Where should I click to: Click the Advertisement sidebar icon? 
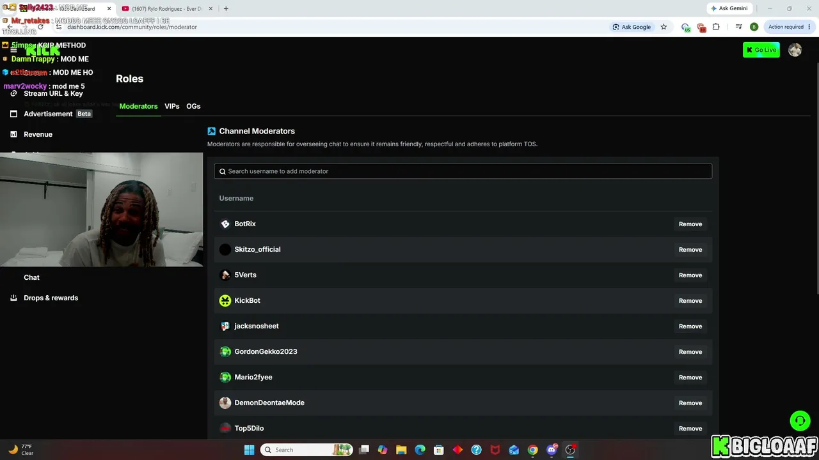[x=13, y=114]
